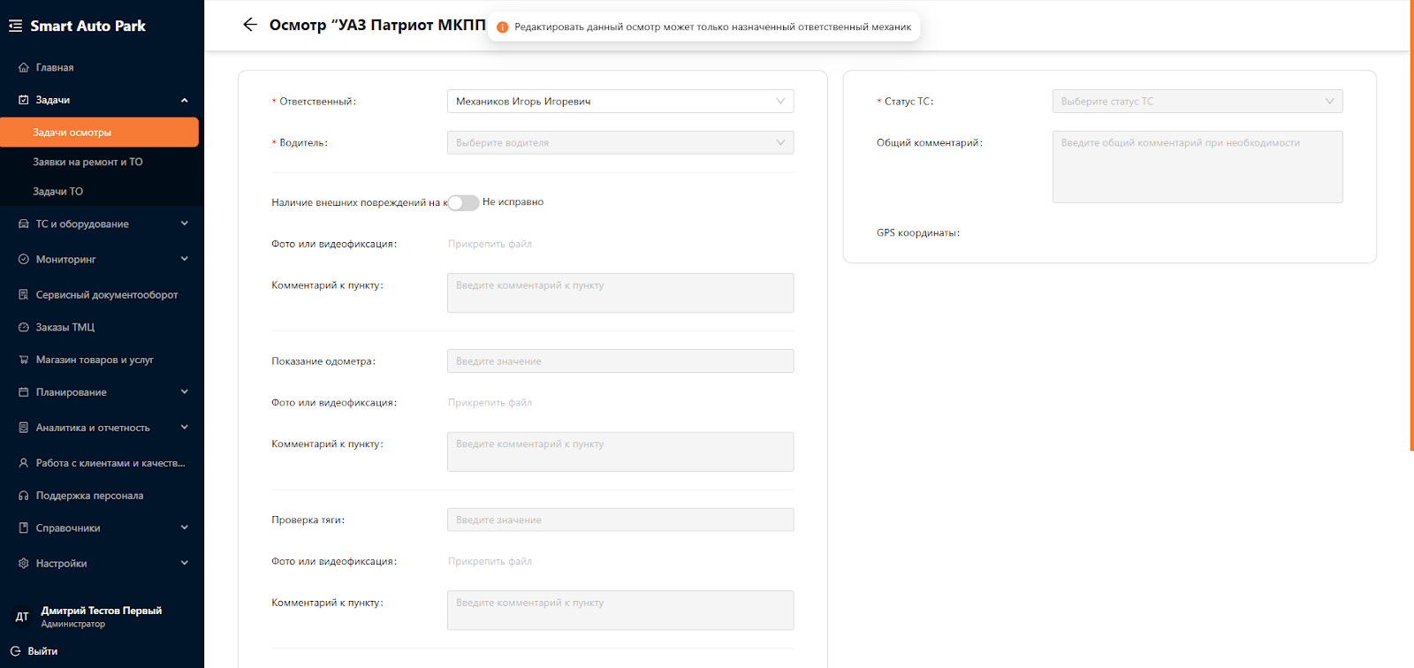The height and width of the screenshot is (668, 1414).
Task: Click the calendar icon for Планирование
Action: click(24, 392)
